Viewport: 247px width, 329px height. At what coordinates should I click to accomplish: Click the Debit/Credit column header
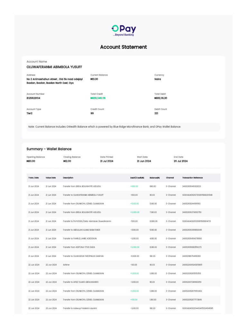[137, 178]
